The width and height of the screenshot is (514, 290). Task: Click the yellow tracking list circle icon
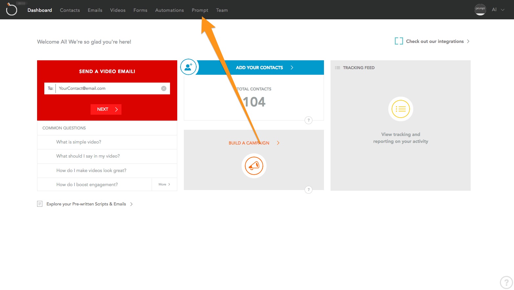point(401,109)
